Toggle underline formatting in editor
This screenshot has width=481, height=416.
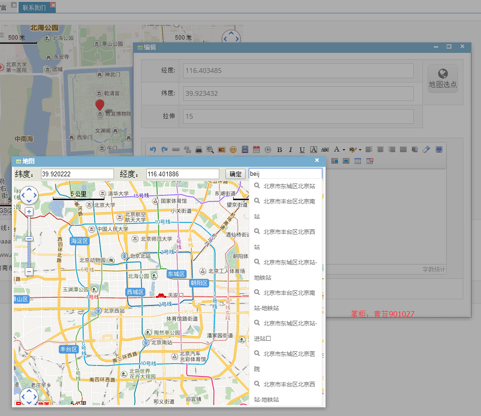point(302,150)
